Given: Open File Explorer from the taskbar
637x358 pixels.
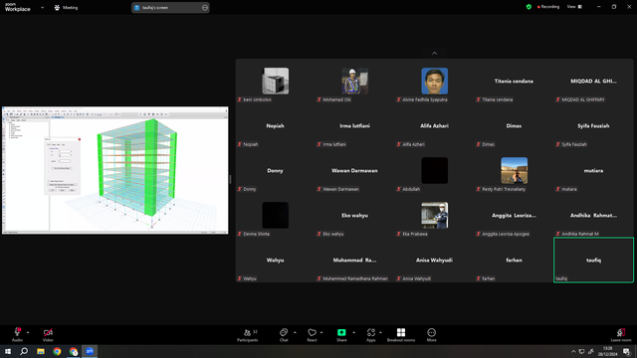Looking at the screenshot, I should pos(41,351).
